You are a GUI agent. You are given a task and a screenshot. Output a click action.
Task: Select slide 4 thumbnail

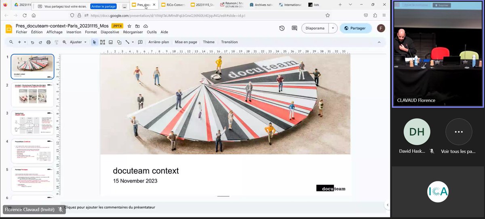point(32,151)
